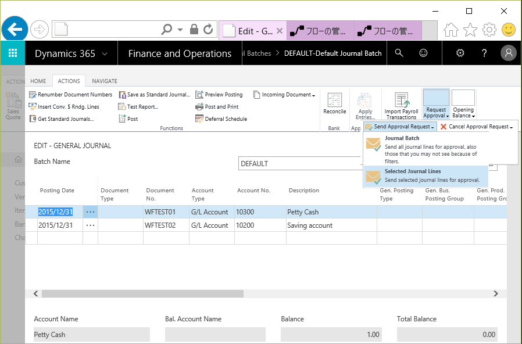This screenshot has width=522, height=344.
Task: Switch to the second browser tab
Action: (320, 31)
